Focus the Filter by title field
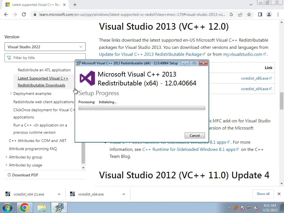The height and width of the screenshot is (213, 284). (45, 58)
